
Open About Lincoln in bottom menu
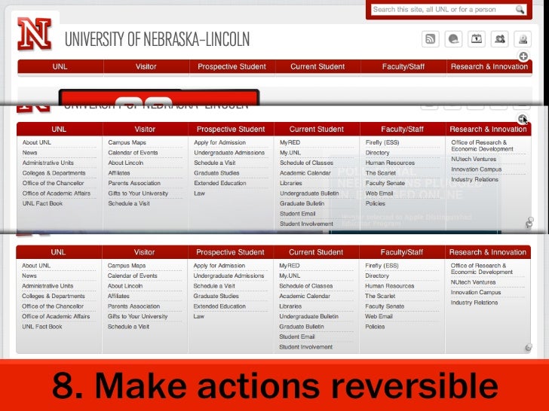click(125, 285)
